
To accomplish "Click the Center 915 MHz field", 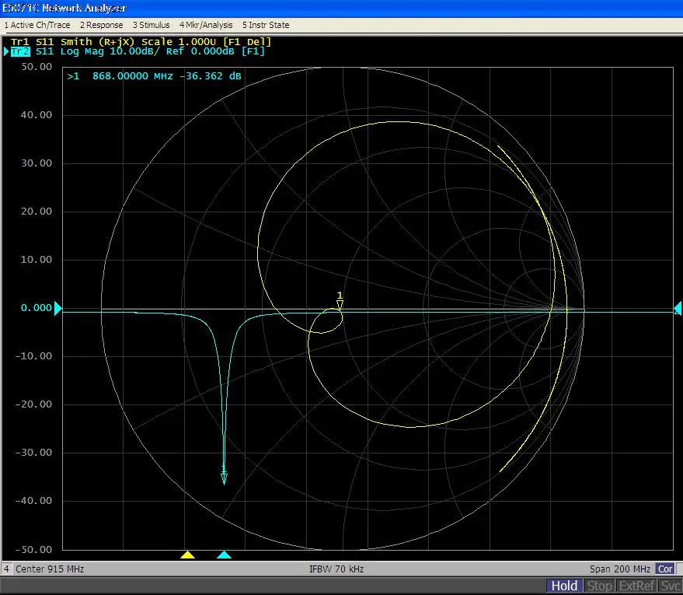I will [x=50, y=569].
